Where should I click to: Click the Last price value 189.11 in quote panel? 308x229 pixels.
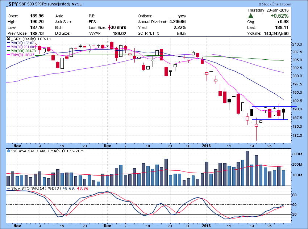[282, 27]
